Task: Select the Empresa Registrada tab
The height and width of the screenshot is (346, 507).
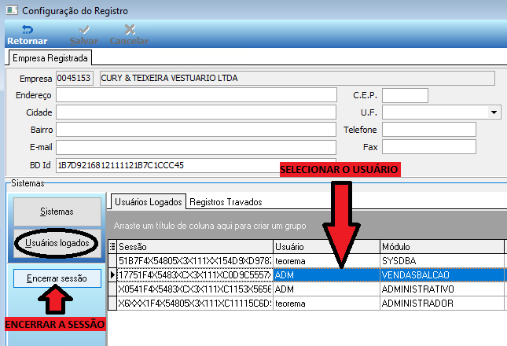Action: pyautogui.click(x=50, y=58)
